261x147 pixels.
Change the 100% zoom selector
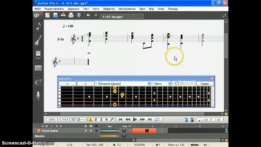[x=53, y=120]
